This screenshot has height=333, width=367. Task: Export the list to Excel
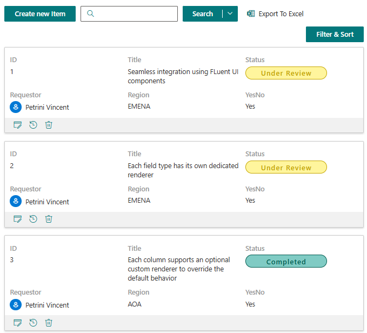coord(275,14)
